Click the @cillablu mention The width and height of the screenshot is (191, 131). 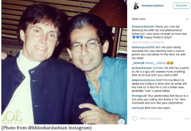coord(158,68)
